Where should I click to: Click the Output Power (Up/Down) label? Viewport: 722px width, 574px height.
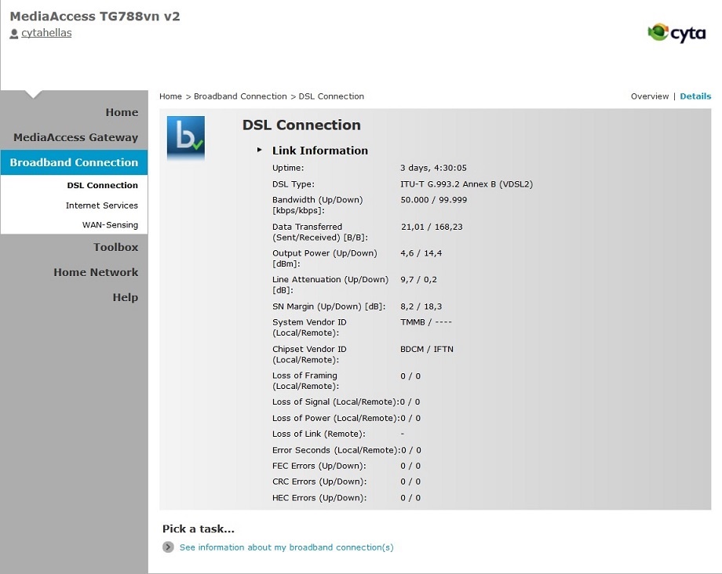325,259
